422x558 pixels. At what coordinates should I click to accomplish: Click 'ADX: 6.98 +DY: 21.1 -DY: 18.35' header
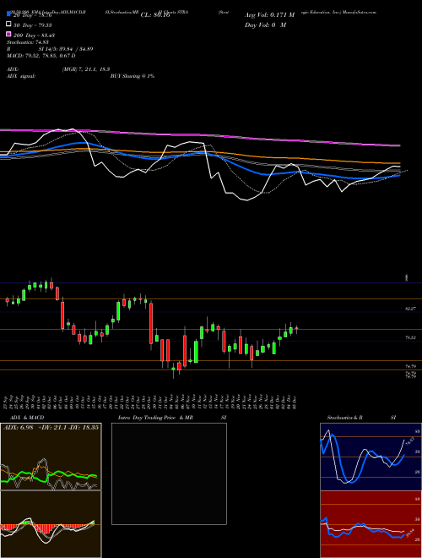coord(51,428)
